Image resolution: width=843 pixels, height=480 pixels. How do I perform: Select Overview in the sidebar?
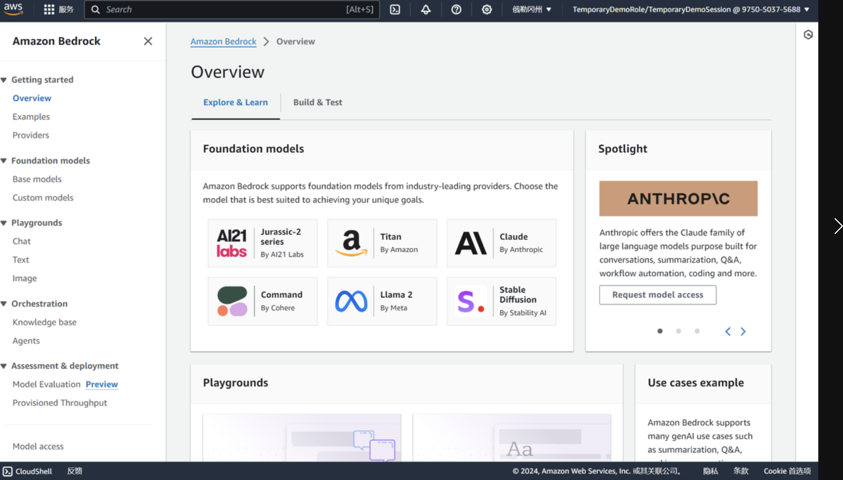32,98
